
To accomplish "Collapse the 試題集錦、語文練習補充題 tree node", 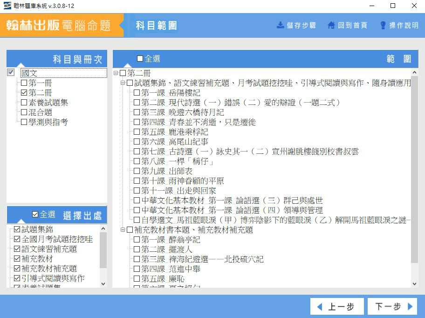I will [123, 83].
